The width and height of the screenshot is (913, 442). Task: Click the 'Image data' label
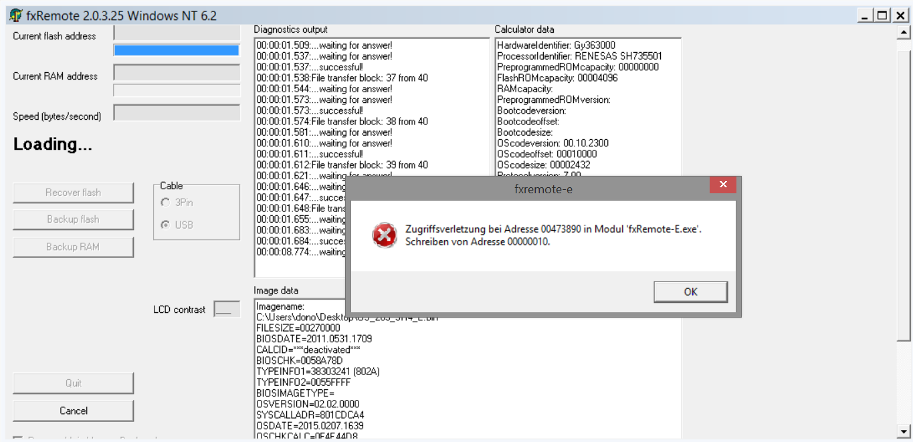pyautogui.click(x=276, y=291)
